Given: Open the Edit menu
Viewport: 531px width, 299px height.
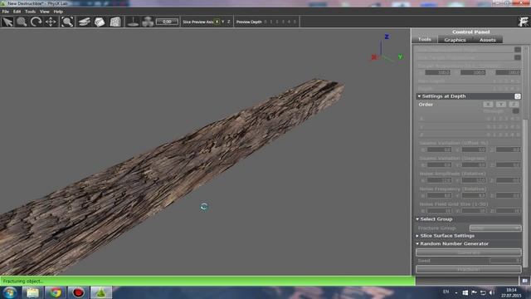Looking at the screenshot, I should point(17,12).
